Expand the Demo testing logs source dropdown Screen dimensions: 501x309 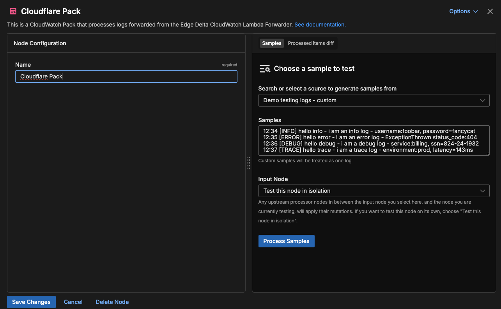(374, 100)
